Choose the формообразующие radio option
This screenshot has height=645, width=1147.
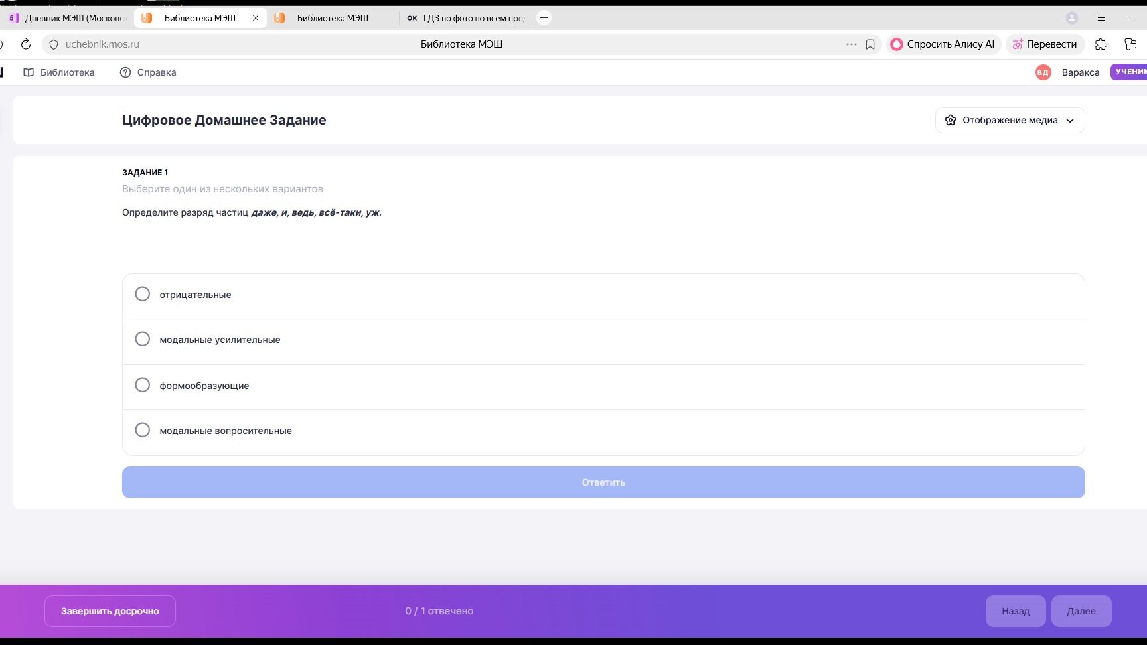click(142, 385)
